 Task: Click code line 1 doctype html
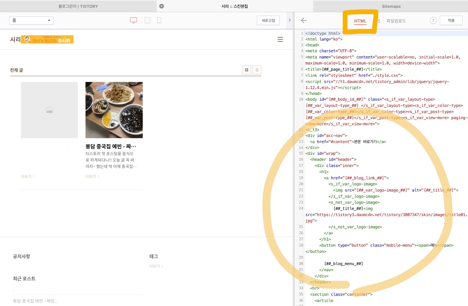pos(323,33)
